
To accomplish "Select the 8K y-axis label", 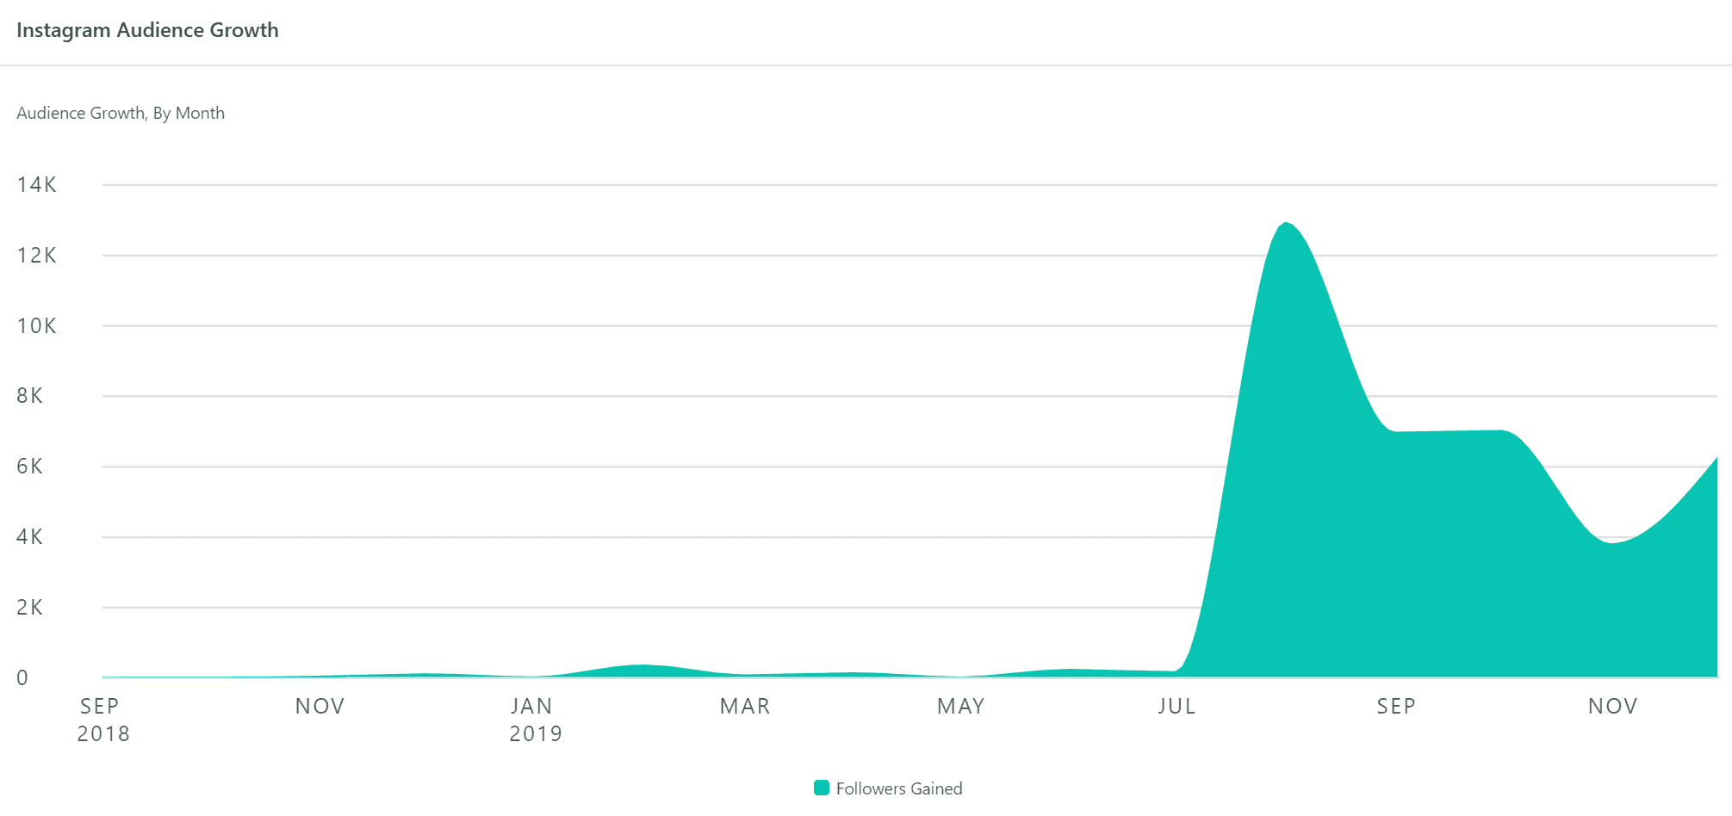I will point(29,396).
